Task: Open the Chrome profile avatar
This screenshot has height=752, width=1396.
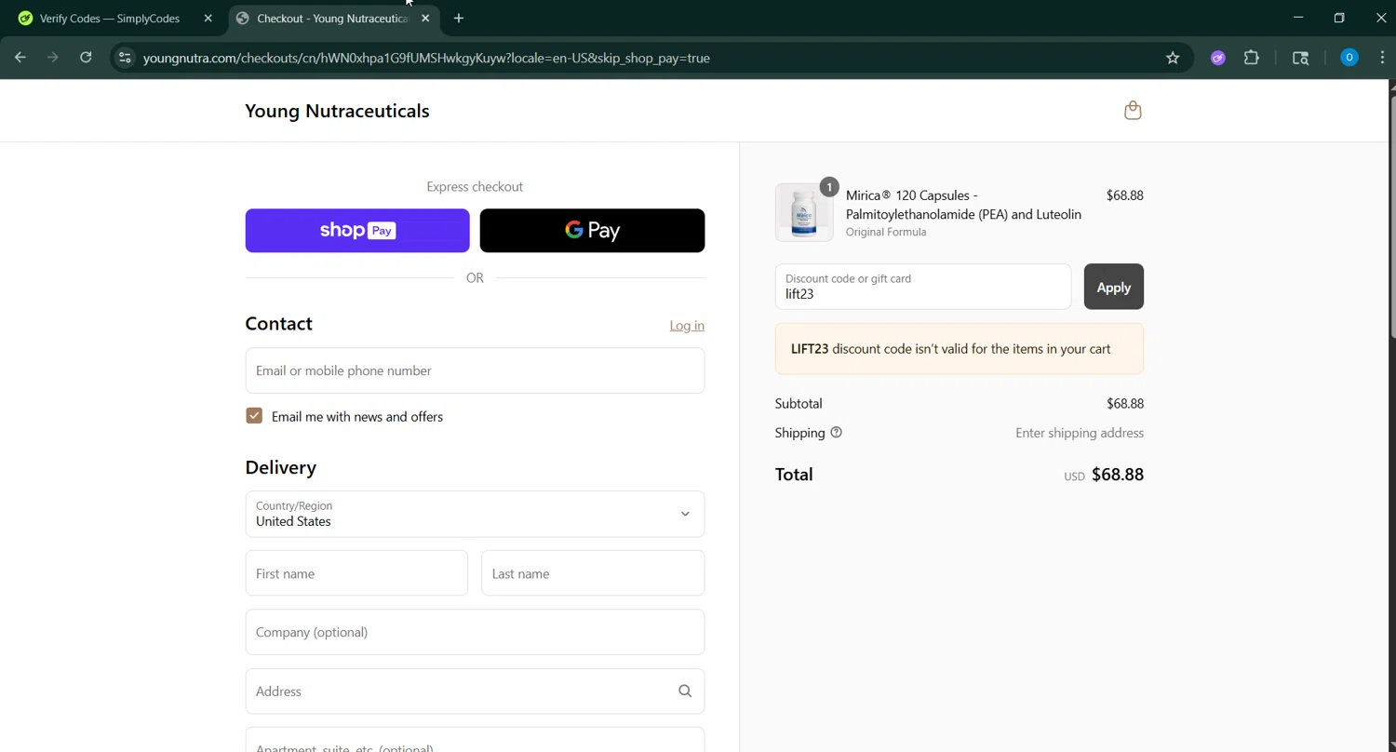Action: pos(1349,58)
